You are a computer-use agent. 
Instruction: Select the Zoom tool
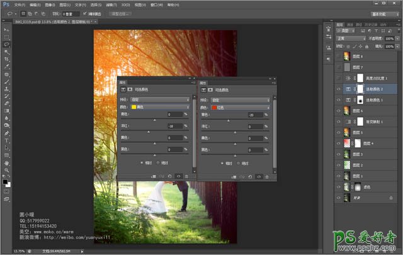coord(6,170)
